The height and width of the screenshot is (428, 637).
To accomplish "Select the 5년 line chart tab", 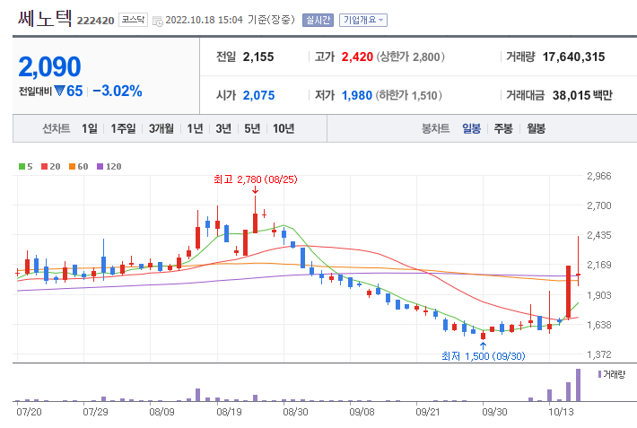I will coord(252,128).
